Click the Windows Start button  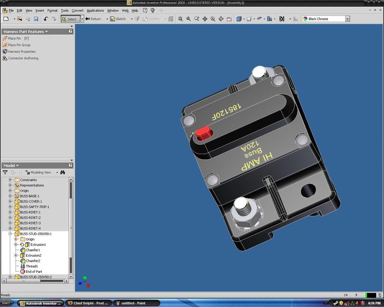click(x=7, y=303)
